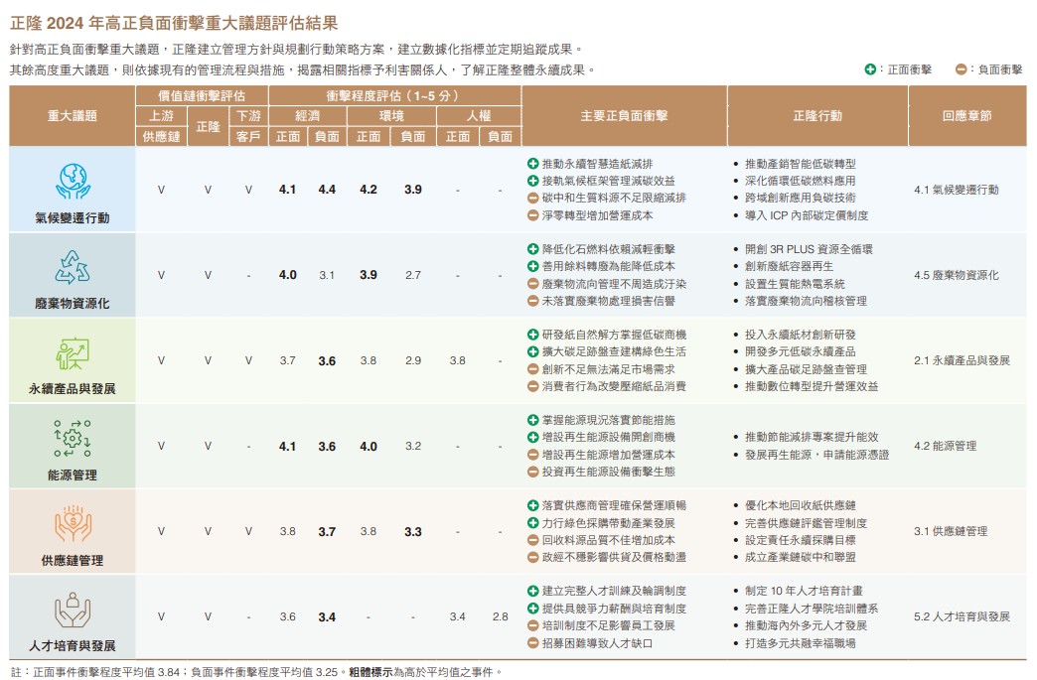This screenshot has width=1037, height=680.
Task: Click the recycling icon for 廢棄物資源化
Action: [x=73, y=266]
